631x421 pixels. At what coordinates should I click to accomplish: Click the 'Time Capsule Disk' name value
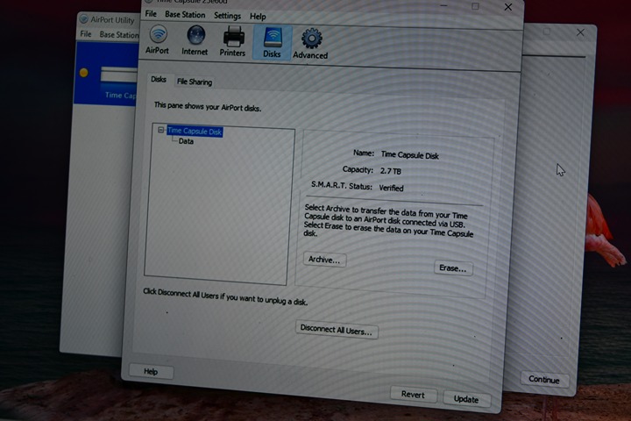[x=409, y=155]
